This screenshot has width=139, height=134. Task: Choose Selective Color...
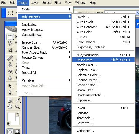(103, 75)
